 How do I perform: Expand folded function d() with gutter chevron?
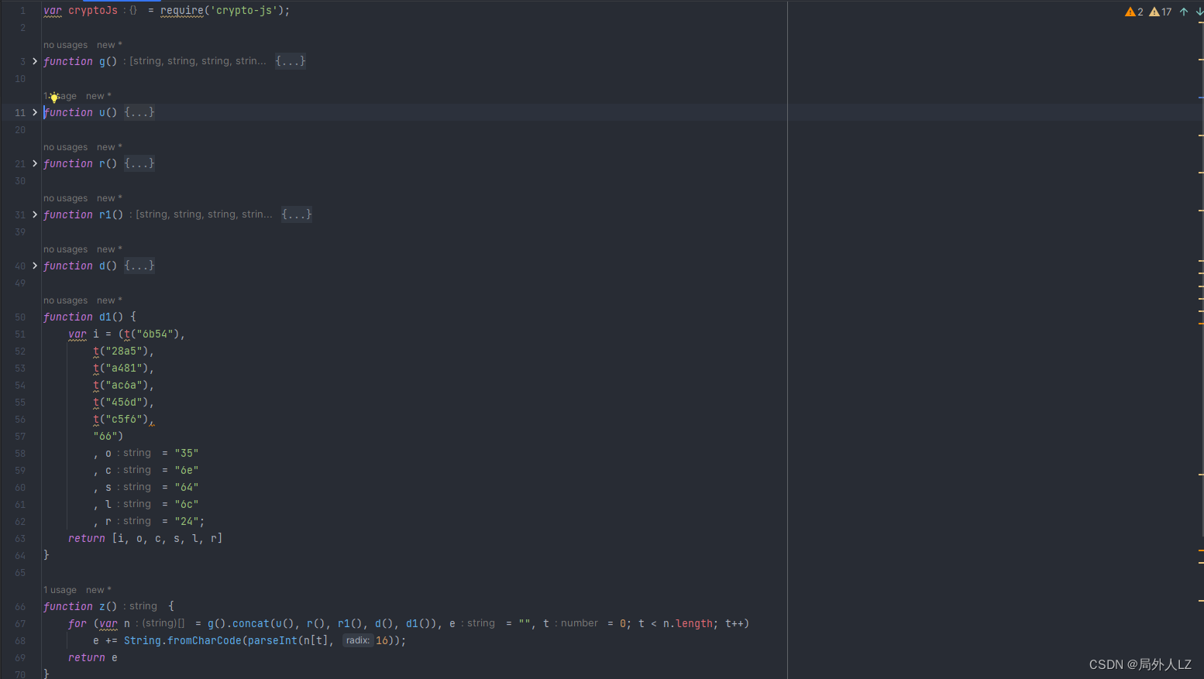pyautogui.click(x=35, y=266)
